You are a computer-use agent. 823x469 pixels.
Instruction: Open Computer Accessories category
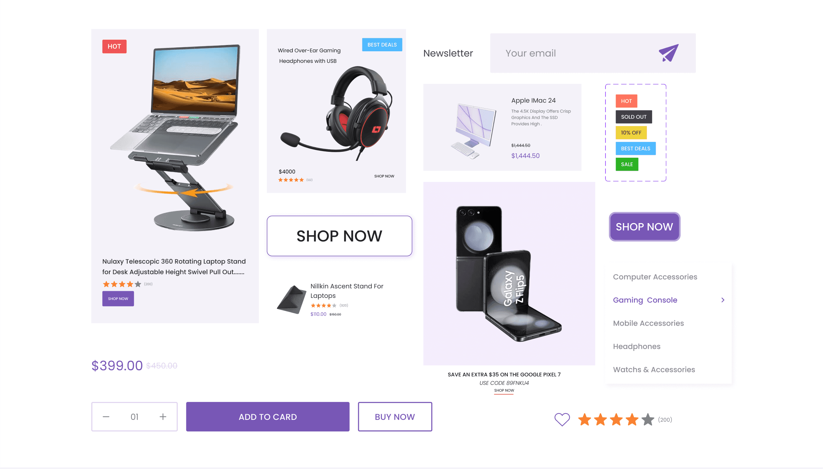pos(655,277)
